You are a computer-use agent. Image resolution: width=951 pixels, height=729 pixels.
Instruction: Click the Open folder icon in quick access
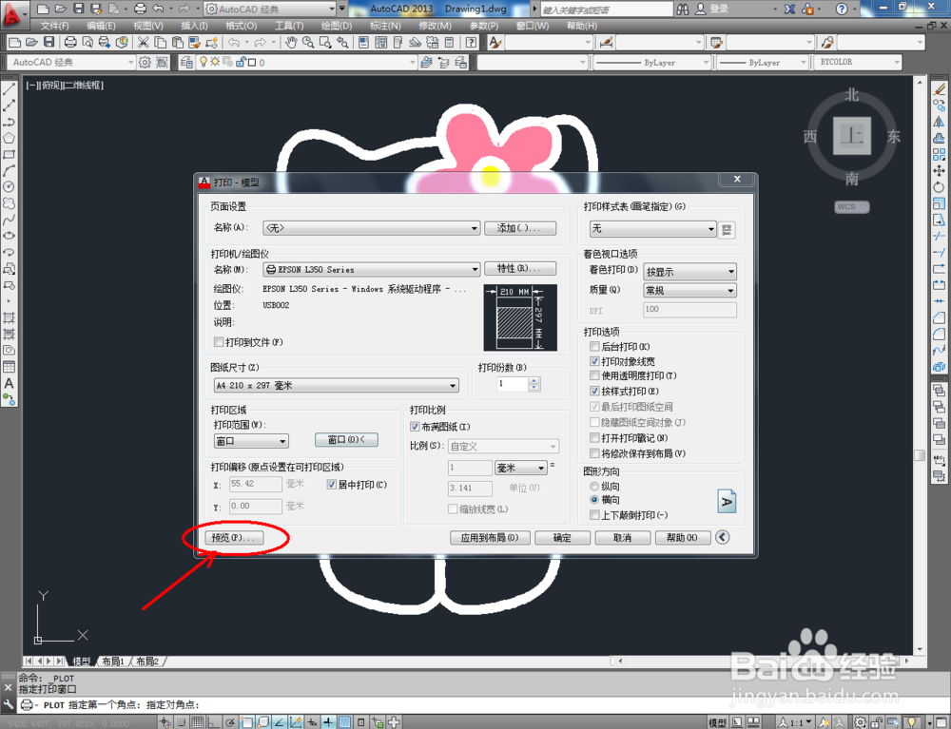pos(60,9)
